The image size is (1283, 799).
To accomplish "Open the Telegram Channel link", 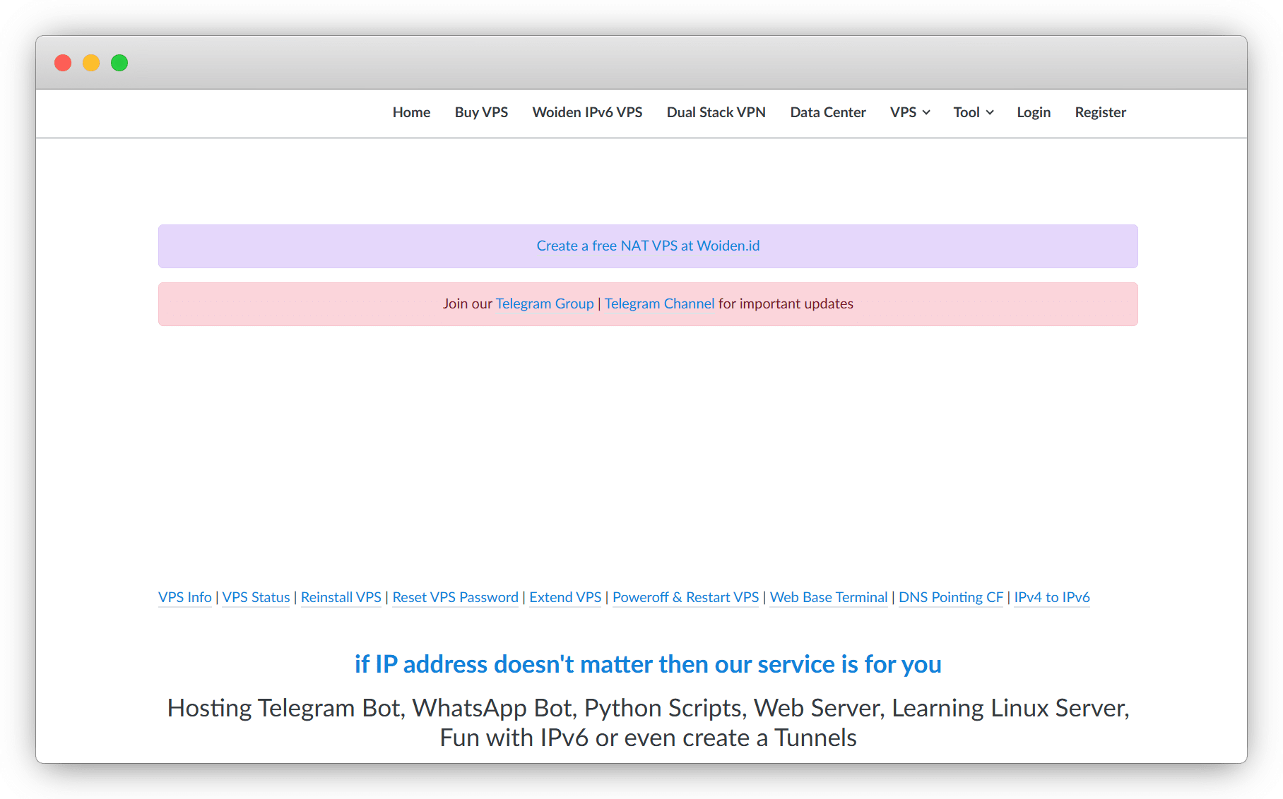I will click(x=659, y=304).
